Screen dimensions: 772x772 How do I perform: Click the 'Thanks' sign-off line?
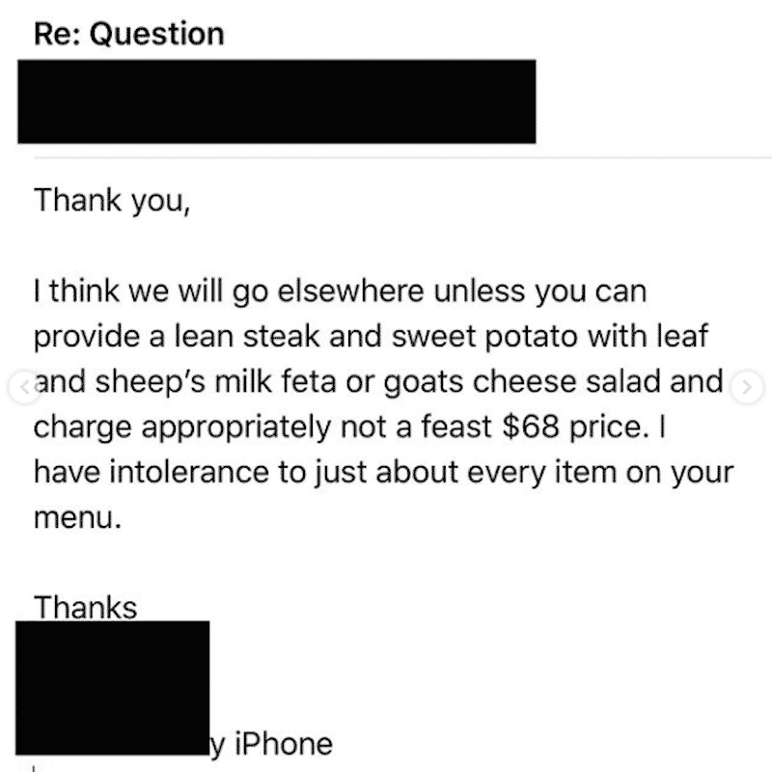85,607
